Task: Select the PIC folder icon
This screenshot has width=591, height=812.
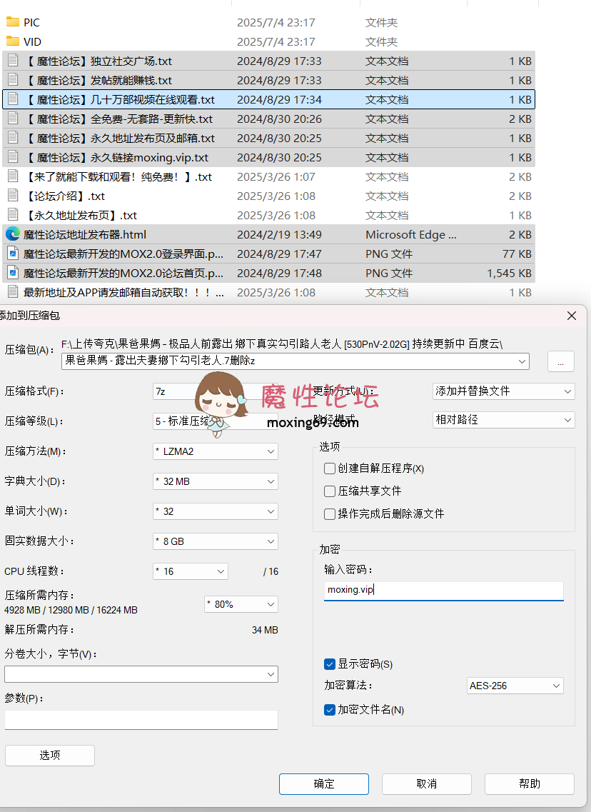Action: (x=12, y=21)
